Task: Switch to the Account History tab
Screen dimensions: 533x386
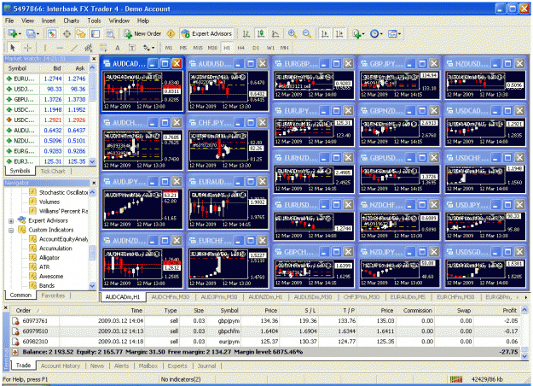Action: [61, 366]
